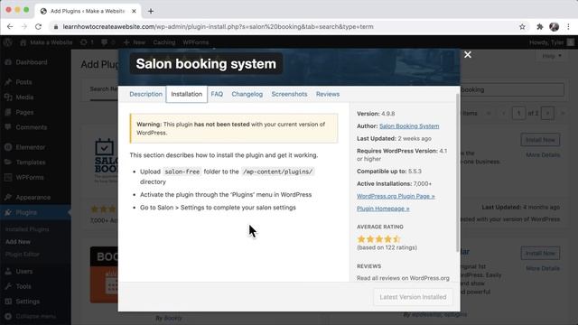The image size is (578, 325).
Task: Click the browser back arrow
Action: pos(10,26)
